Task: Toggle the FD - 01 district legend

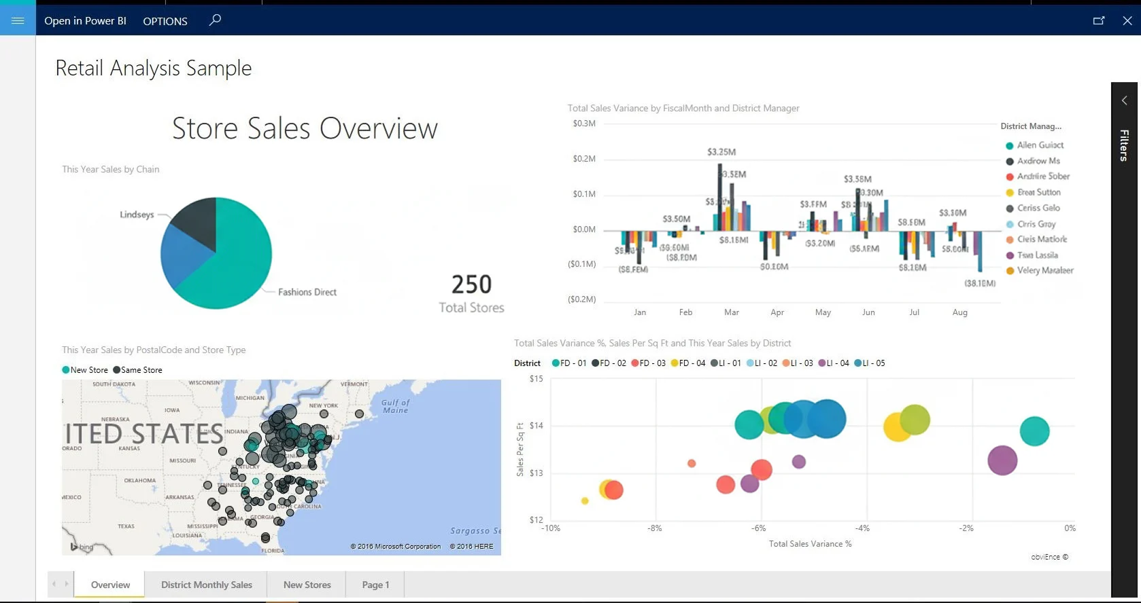Action: click(x=569, y=363)
